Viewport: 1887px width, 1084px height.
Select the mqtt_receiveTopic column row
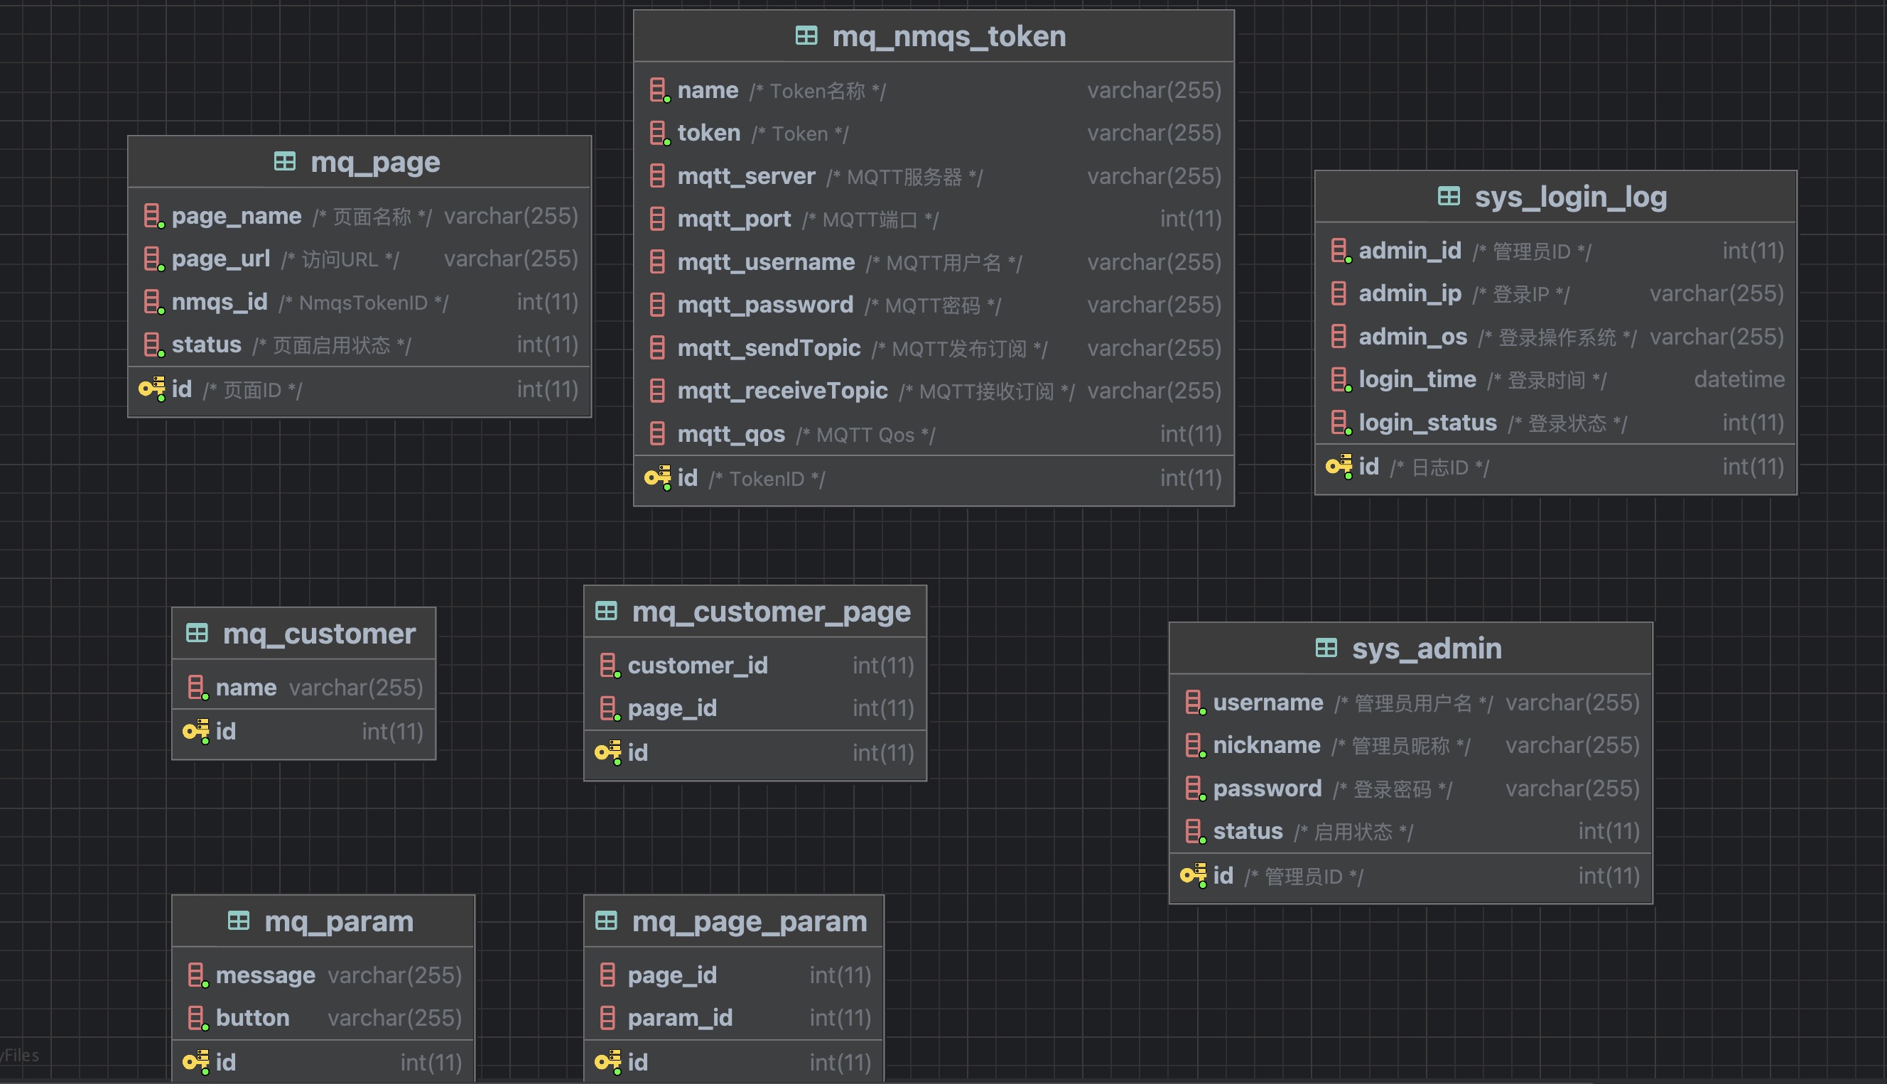(934, 391)
